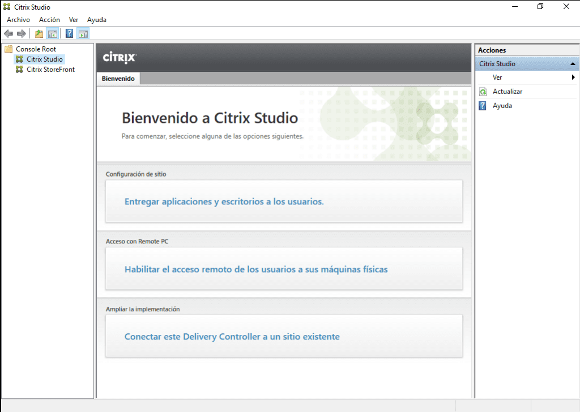The width and height of the screenshot is (580, 412).
Task: Open the export list folder icon
Action: click(x=38, y=33)
